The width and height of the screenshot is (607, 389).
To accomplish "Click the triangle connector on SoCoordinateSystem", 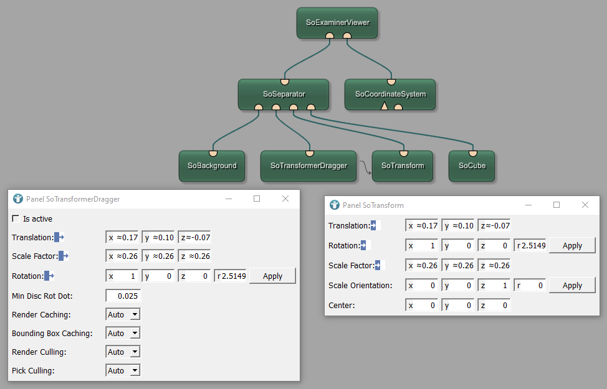I will point(384,106).
